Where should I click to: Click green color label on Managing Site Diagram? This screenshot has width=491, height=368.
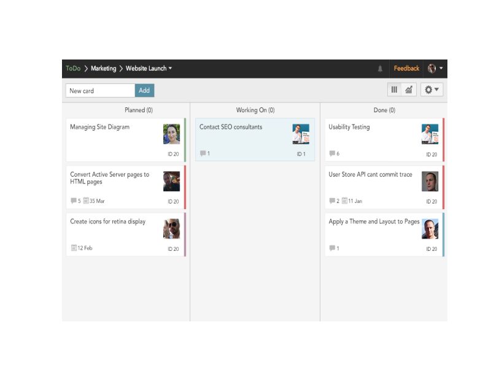click(x=185, y=140)
